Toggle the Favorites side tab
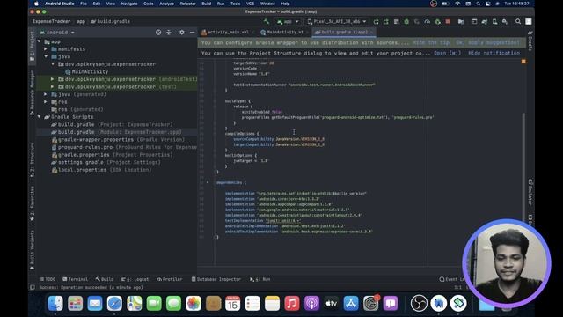Image resolution: width=563 pixels, height=317 pixels. (x=32, y=203)
